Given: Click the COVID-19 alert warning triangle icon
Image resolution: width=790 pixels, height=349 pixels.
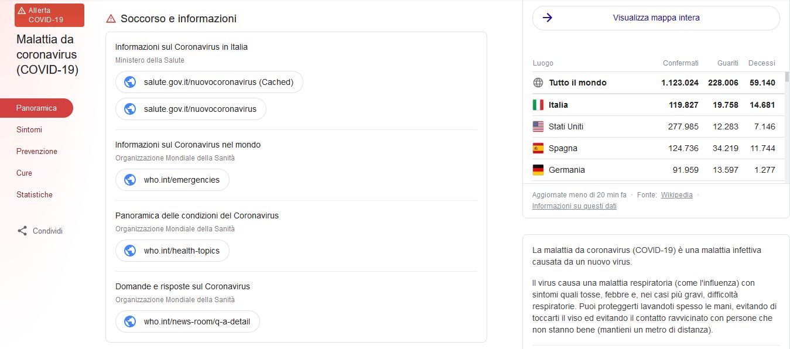Looking at the screenshot, I should [x=22, y=11].
